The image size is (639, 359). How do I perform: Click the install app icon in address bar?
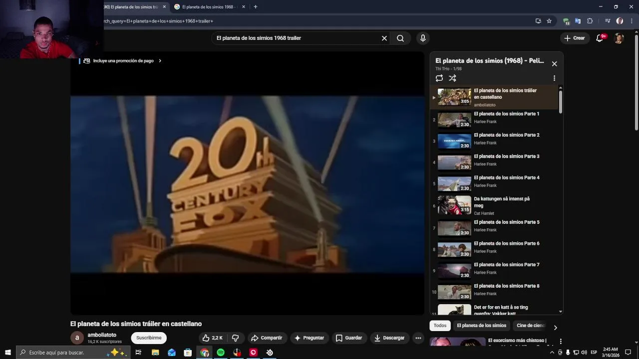click(538, 21)
